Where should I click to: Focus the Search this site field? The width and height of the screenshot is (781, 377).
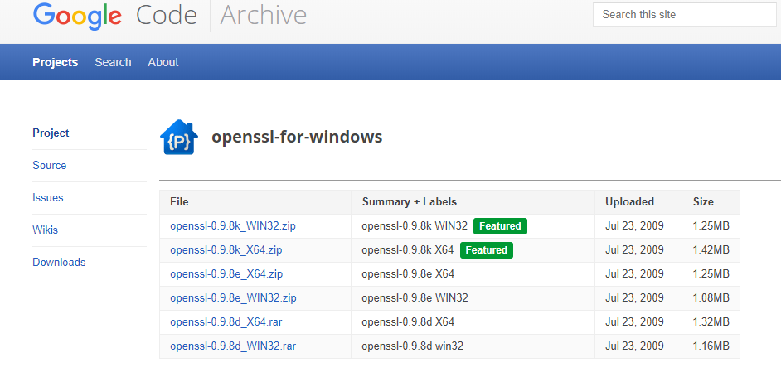click(x=684, y=14)
